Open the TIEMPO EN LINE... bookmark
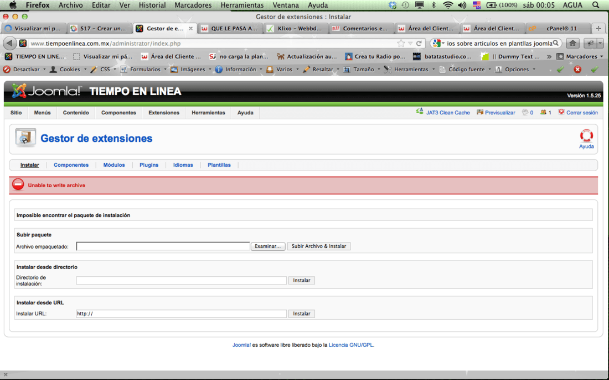This screenshot has height=380, width=609. [34, 56]
